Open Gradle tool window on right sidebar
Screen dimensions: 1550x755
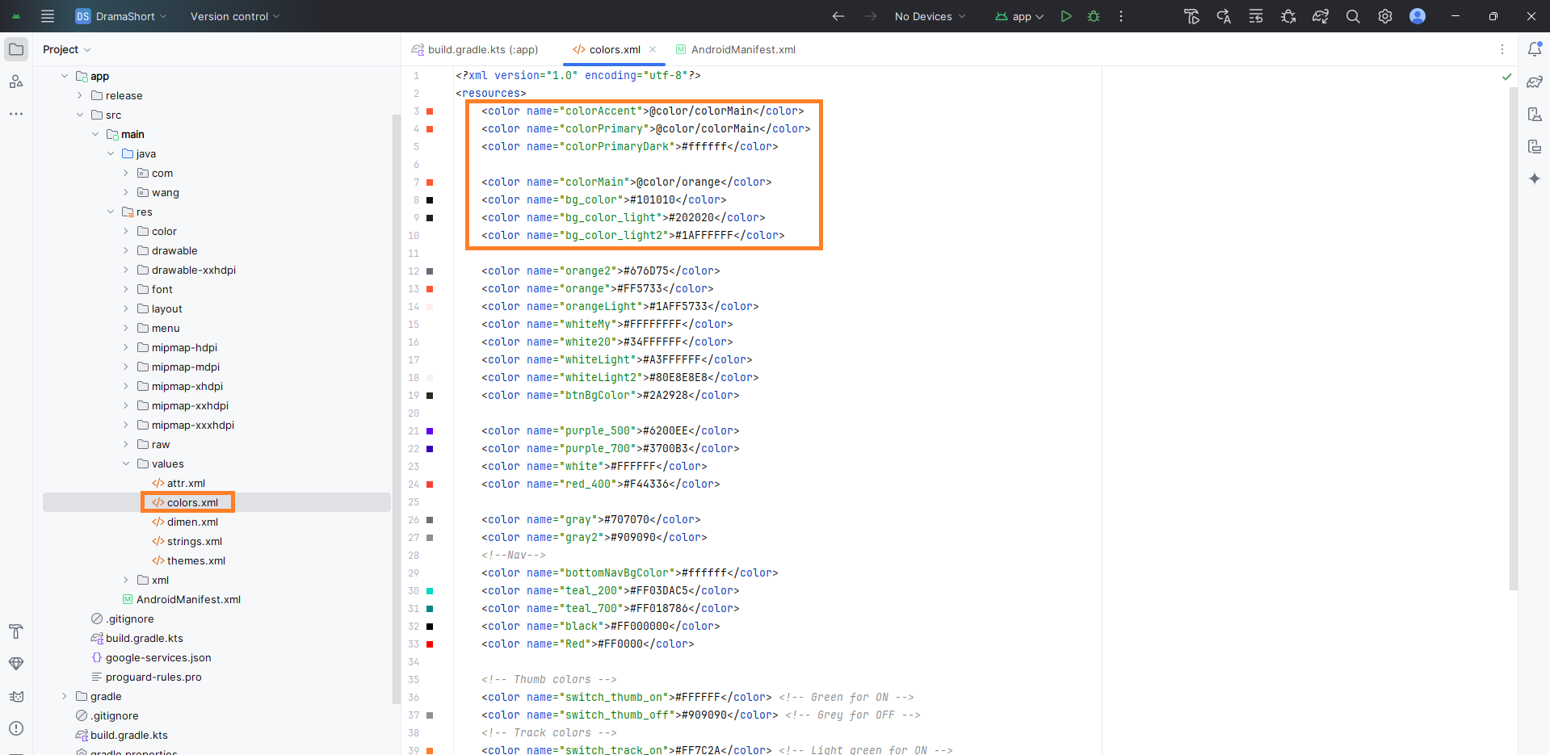pos(1535,82)
